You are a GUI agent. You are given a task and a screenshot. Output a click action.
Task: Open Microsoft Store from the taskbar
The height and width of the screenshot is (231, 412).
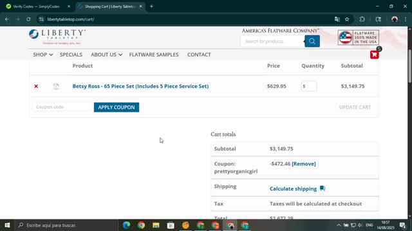pyautogui.click(x=171, y=225)
